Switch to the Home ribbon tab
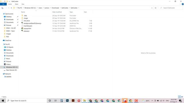This screenshot has width=184, height=103. [10, 4]
